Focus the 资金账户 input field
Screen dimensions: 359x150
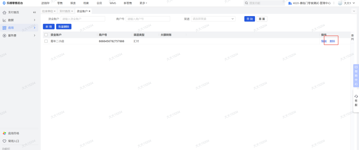[x=83, y=19]
